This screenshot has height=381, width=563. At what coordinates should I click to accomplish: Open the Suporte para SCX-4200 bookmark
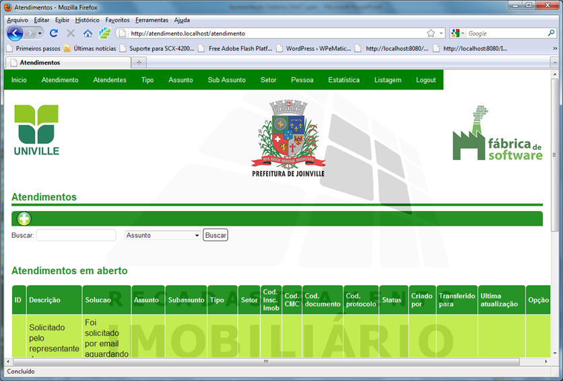coord(158,48)
